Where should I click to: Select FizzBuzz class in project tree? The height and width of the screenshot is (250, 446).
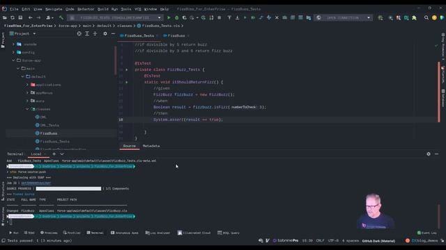(x=48, y=133)
